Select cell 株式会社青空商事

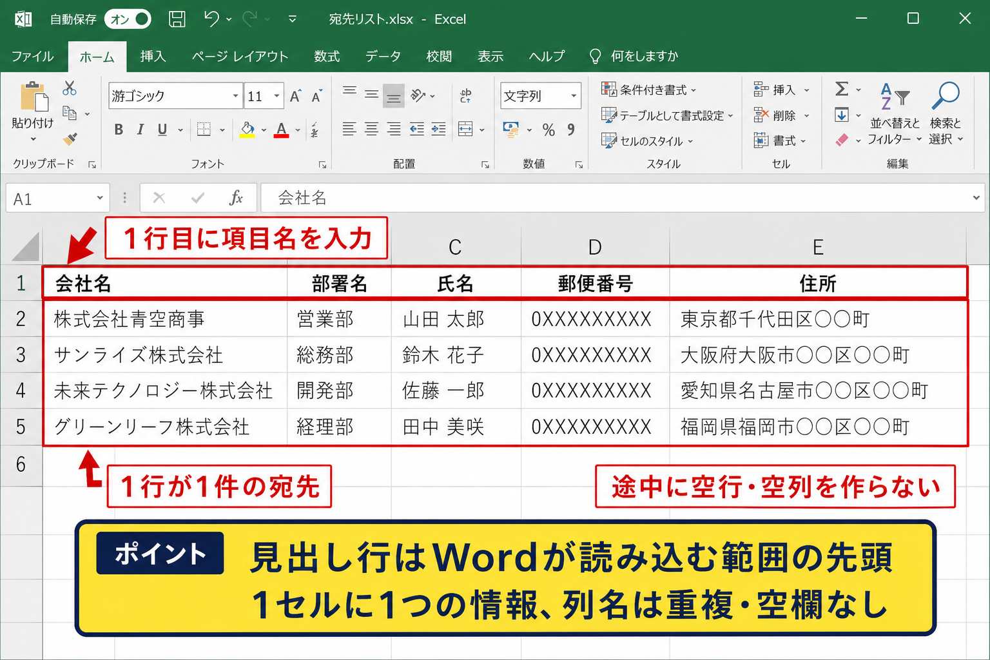165,319
